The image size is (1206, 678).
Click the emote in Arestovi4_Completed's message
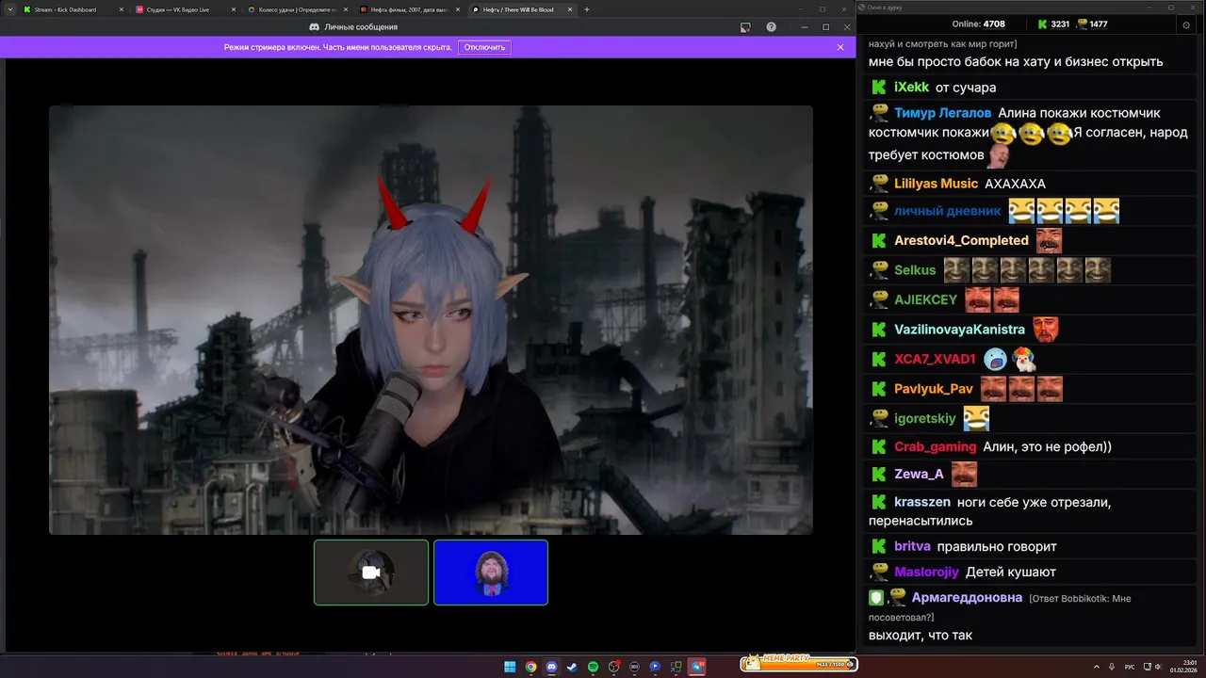point(1049,241)
